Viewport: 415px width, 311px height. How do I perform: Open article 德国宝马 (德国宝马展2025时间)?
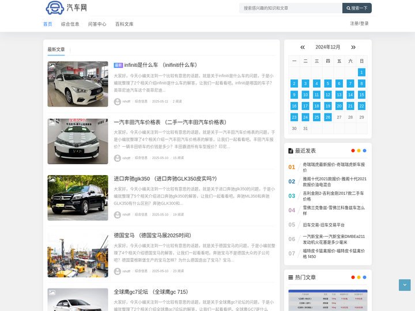tap(153, 236)
